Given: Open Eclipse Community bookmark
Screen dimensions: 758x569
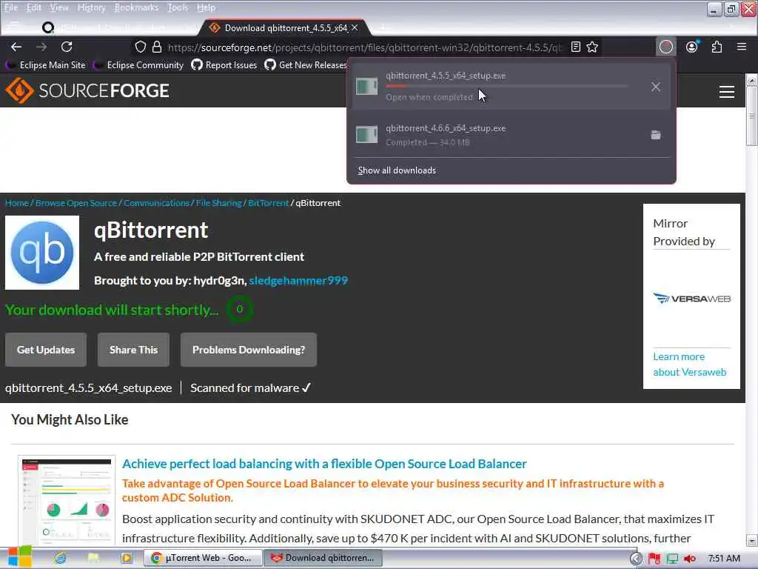Looking at the screenshot, I should point(138,65).
